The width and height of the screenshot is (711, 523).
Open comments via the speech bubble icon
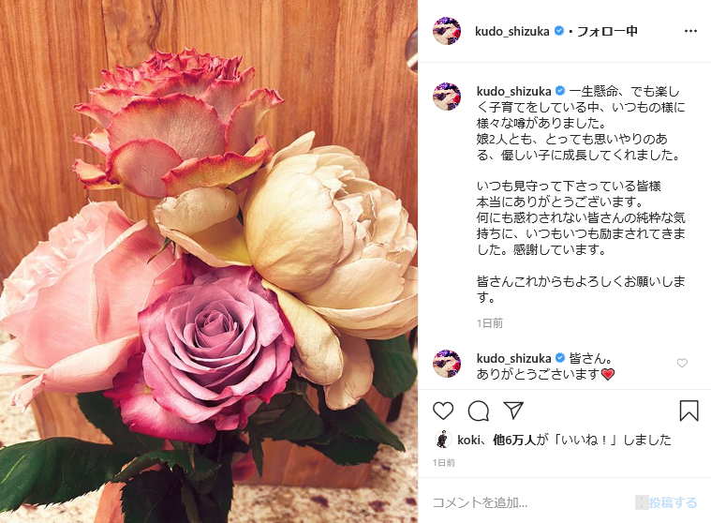tap(479, 411)
